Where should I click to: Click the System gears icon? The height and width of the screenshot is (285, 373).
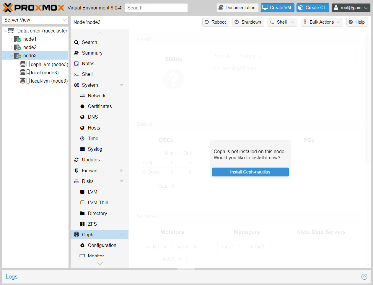pos(76,85)
